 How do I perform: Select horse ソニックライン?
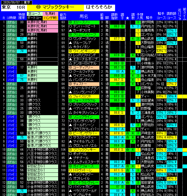84,117
